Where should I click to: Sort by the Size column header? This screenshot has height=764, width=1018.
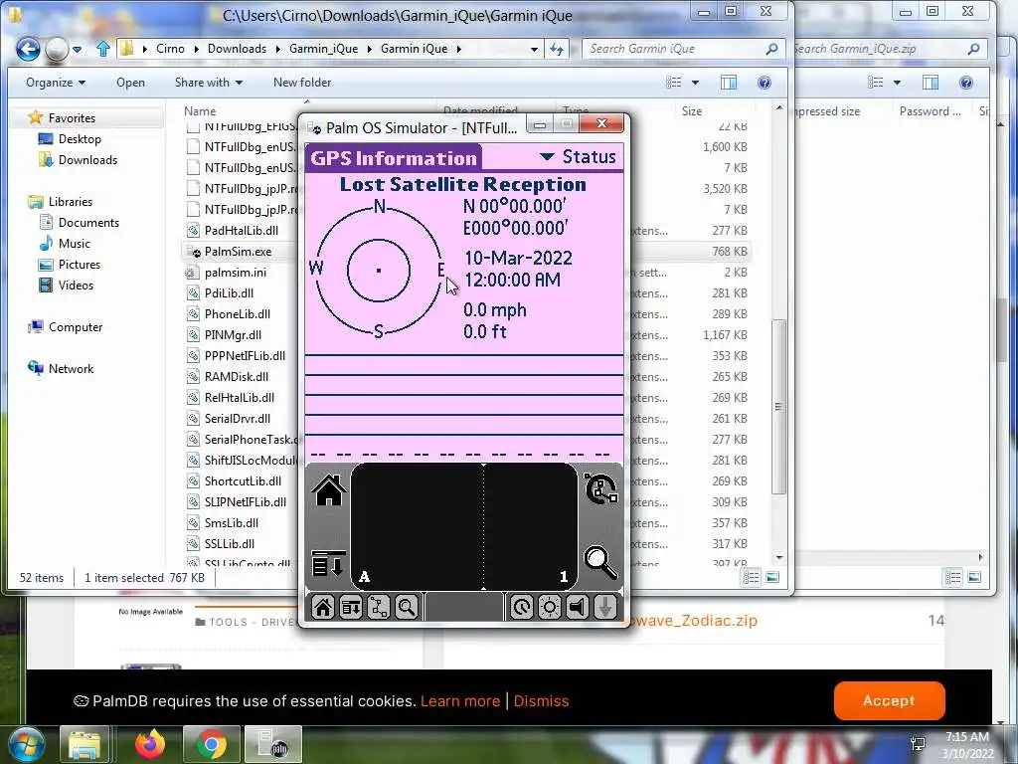[692, 111]
